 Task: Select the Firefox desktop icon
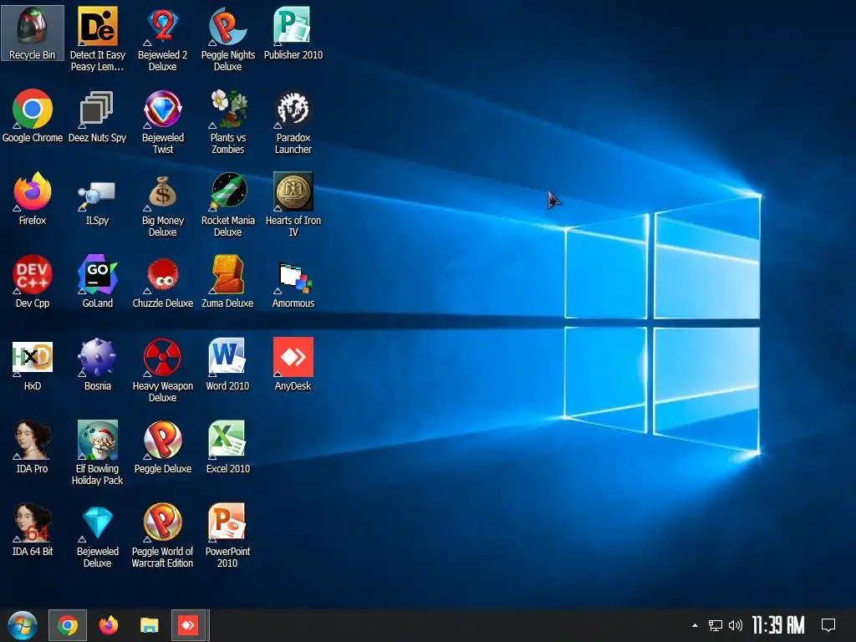33,198
